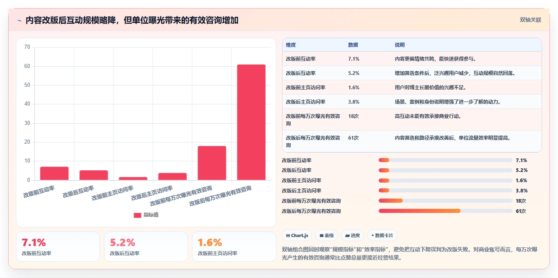
Task: Click table cell 改版前互动率 in 维度 column
Action: pyautogui.click(x=300, y=59)
